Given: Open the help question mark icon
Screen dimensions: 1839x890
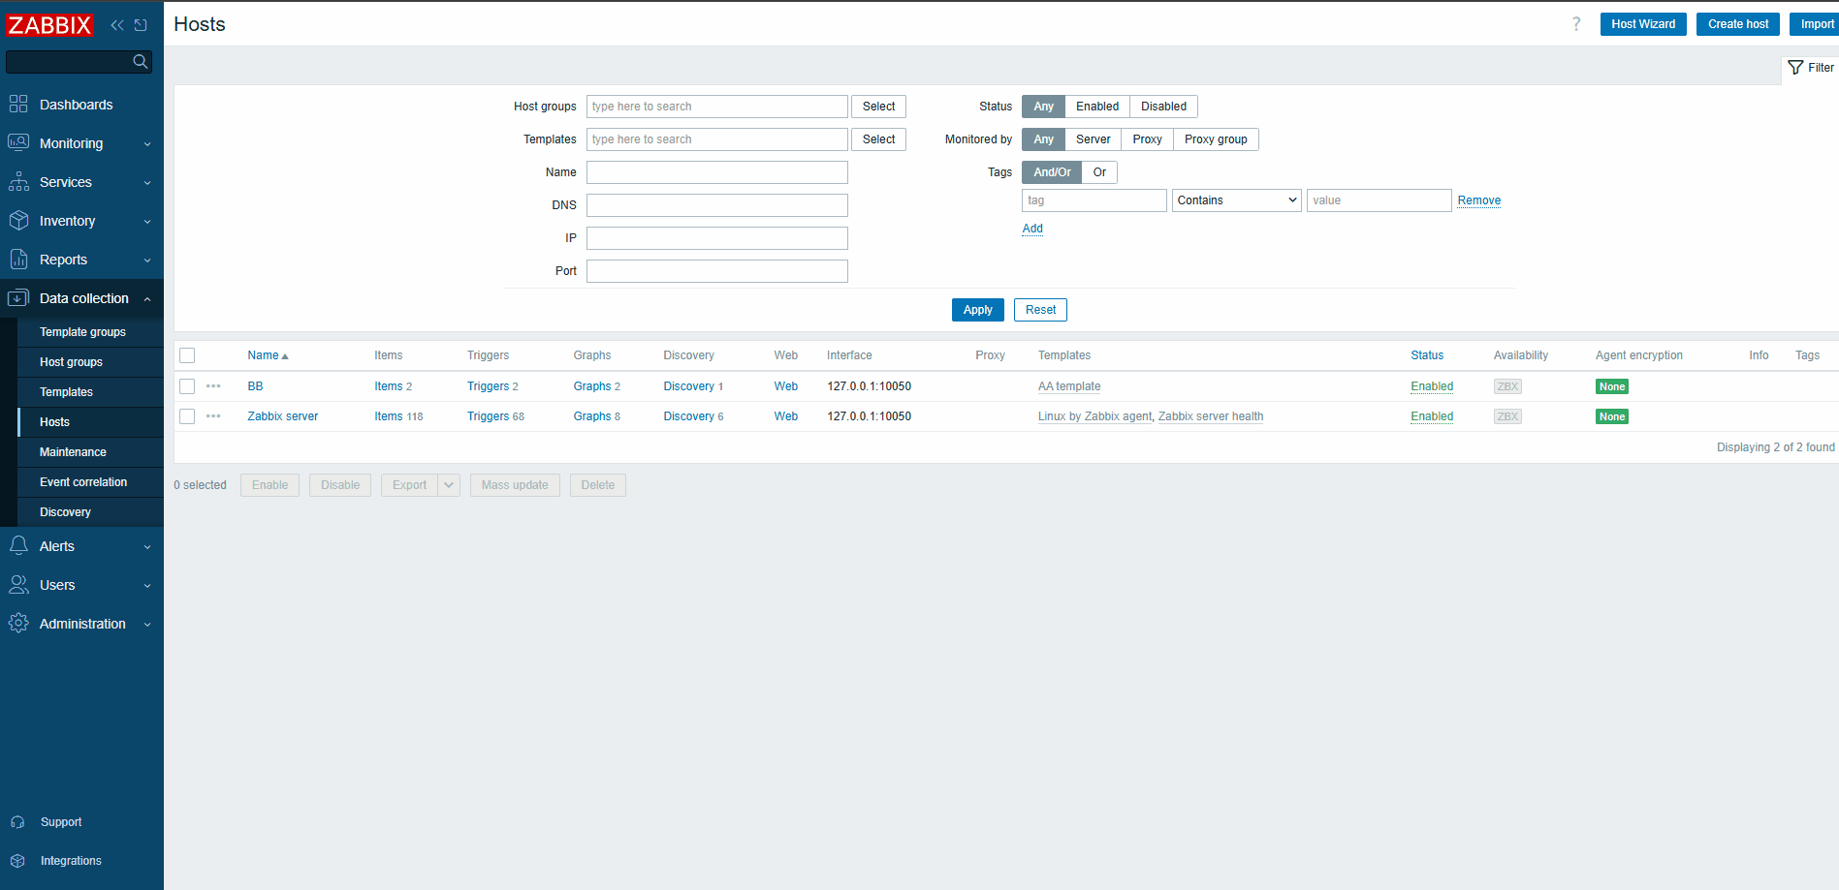Looking at the screenshot, I should [1576, 24].
